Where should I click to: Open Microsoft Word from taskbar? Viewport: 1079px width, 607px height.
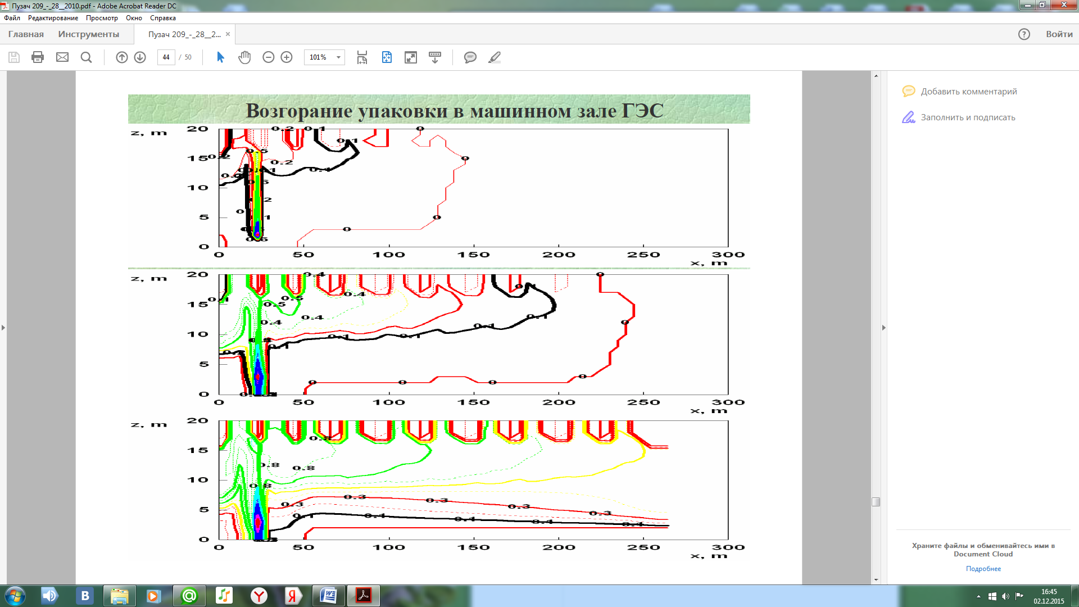coord(328,596)
